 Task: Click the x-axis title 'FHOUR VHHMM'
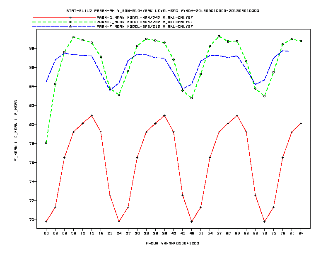pyautogui.click(x=172, y=243)
